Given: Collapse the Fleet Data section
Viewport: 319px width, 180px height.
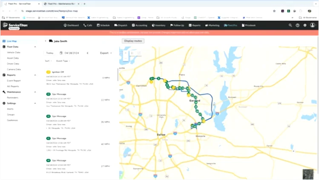Looking at the screenshot, I should 35,47.
